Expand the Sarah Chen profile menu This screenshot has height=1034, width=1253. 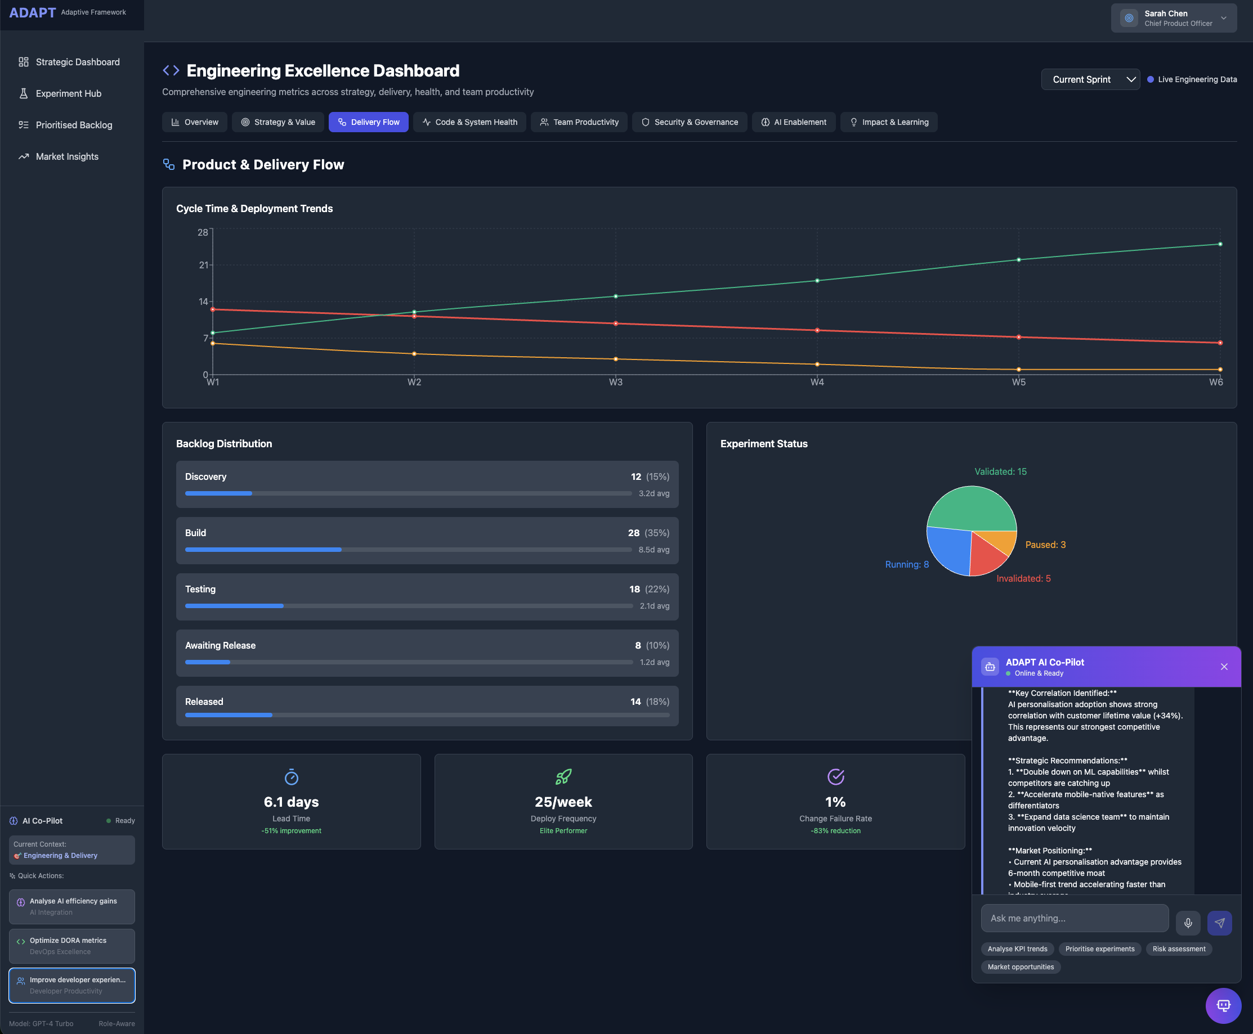[1173, 18]
